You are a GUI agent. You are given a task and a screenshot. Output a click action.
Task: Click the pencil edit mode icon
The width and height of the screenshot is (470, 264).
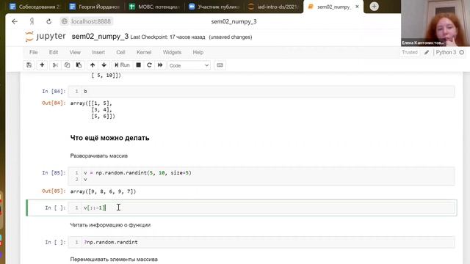[427, 52]
